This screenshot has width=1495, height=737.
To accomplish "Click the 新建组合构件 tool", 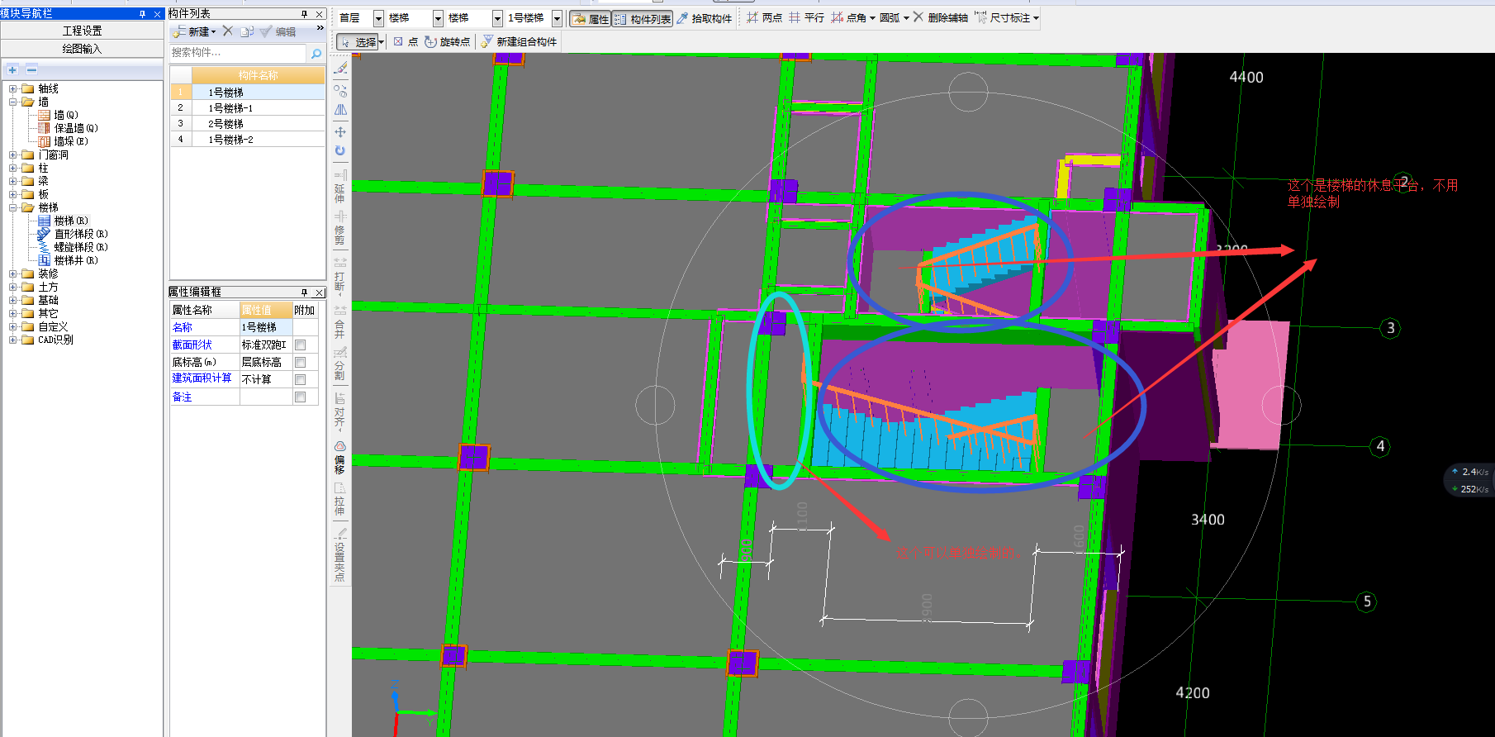I will 519,41.
